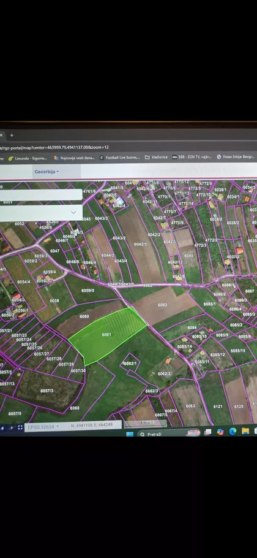
Task: Open a new browser tab with plus icon
Action: point(12,136)
